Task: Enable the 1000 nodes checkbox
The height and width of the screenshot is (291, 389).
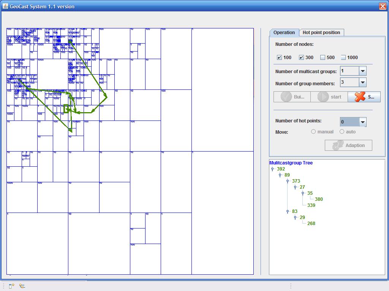Action: (343, 58)
